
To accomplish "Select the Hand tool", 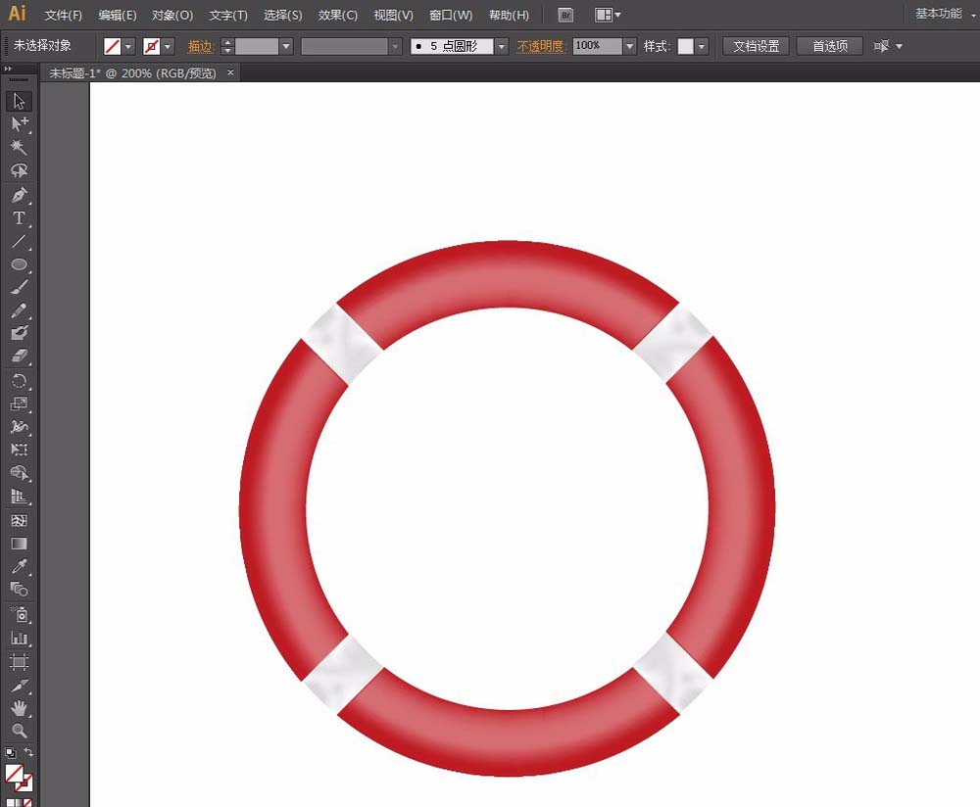I will point(18,708).
